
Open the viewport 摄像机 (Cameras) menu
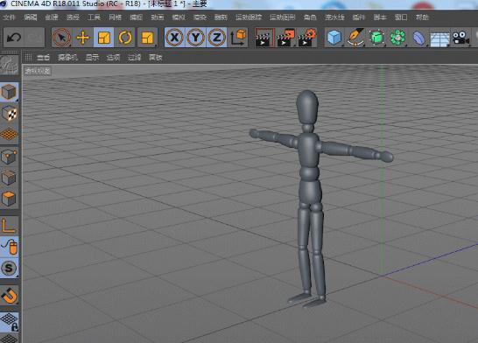(x=67, y=57)
